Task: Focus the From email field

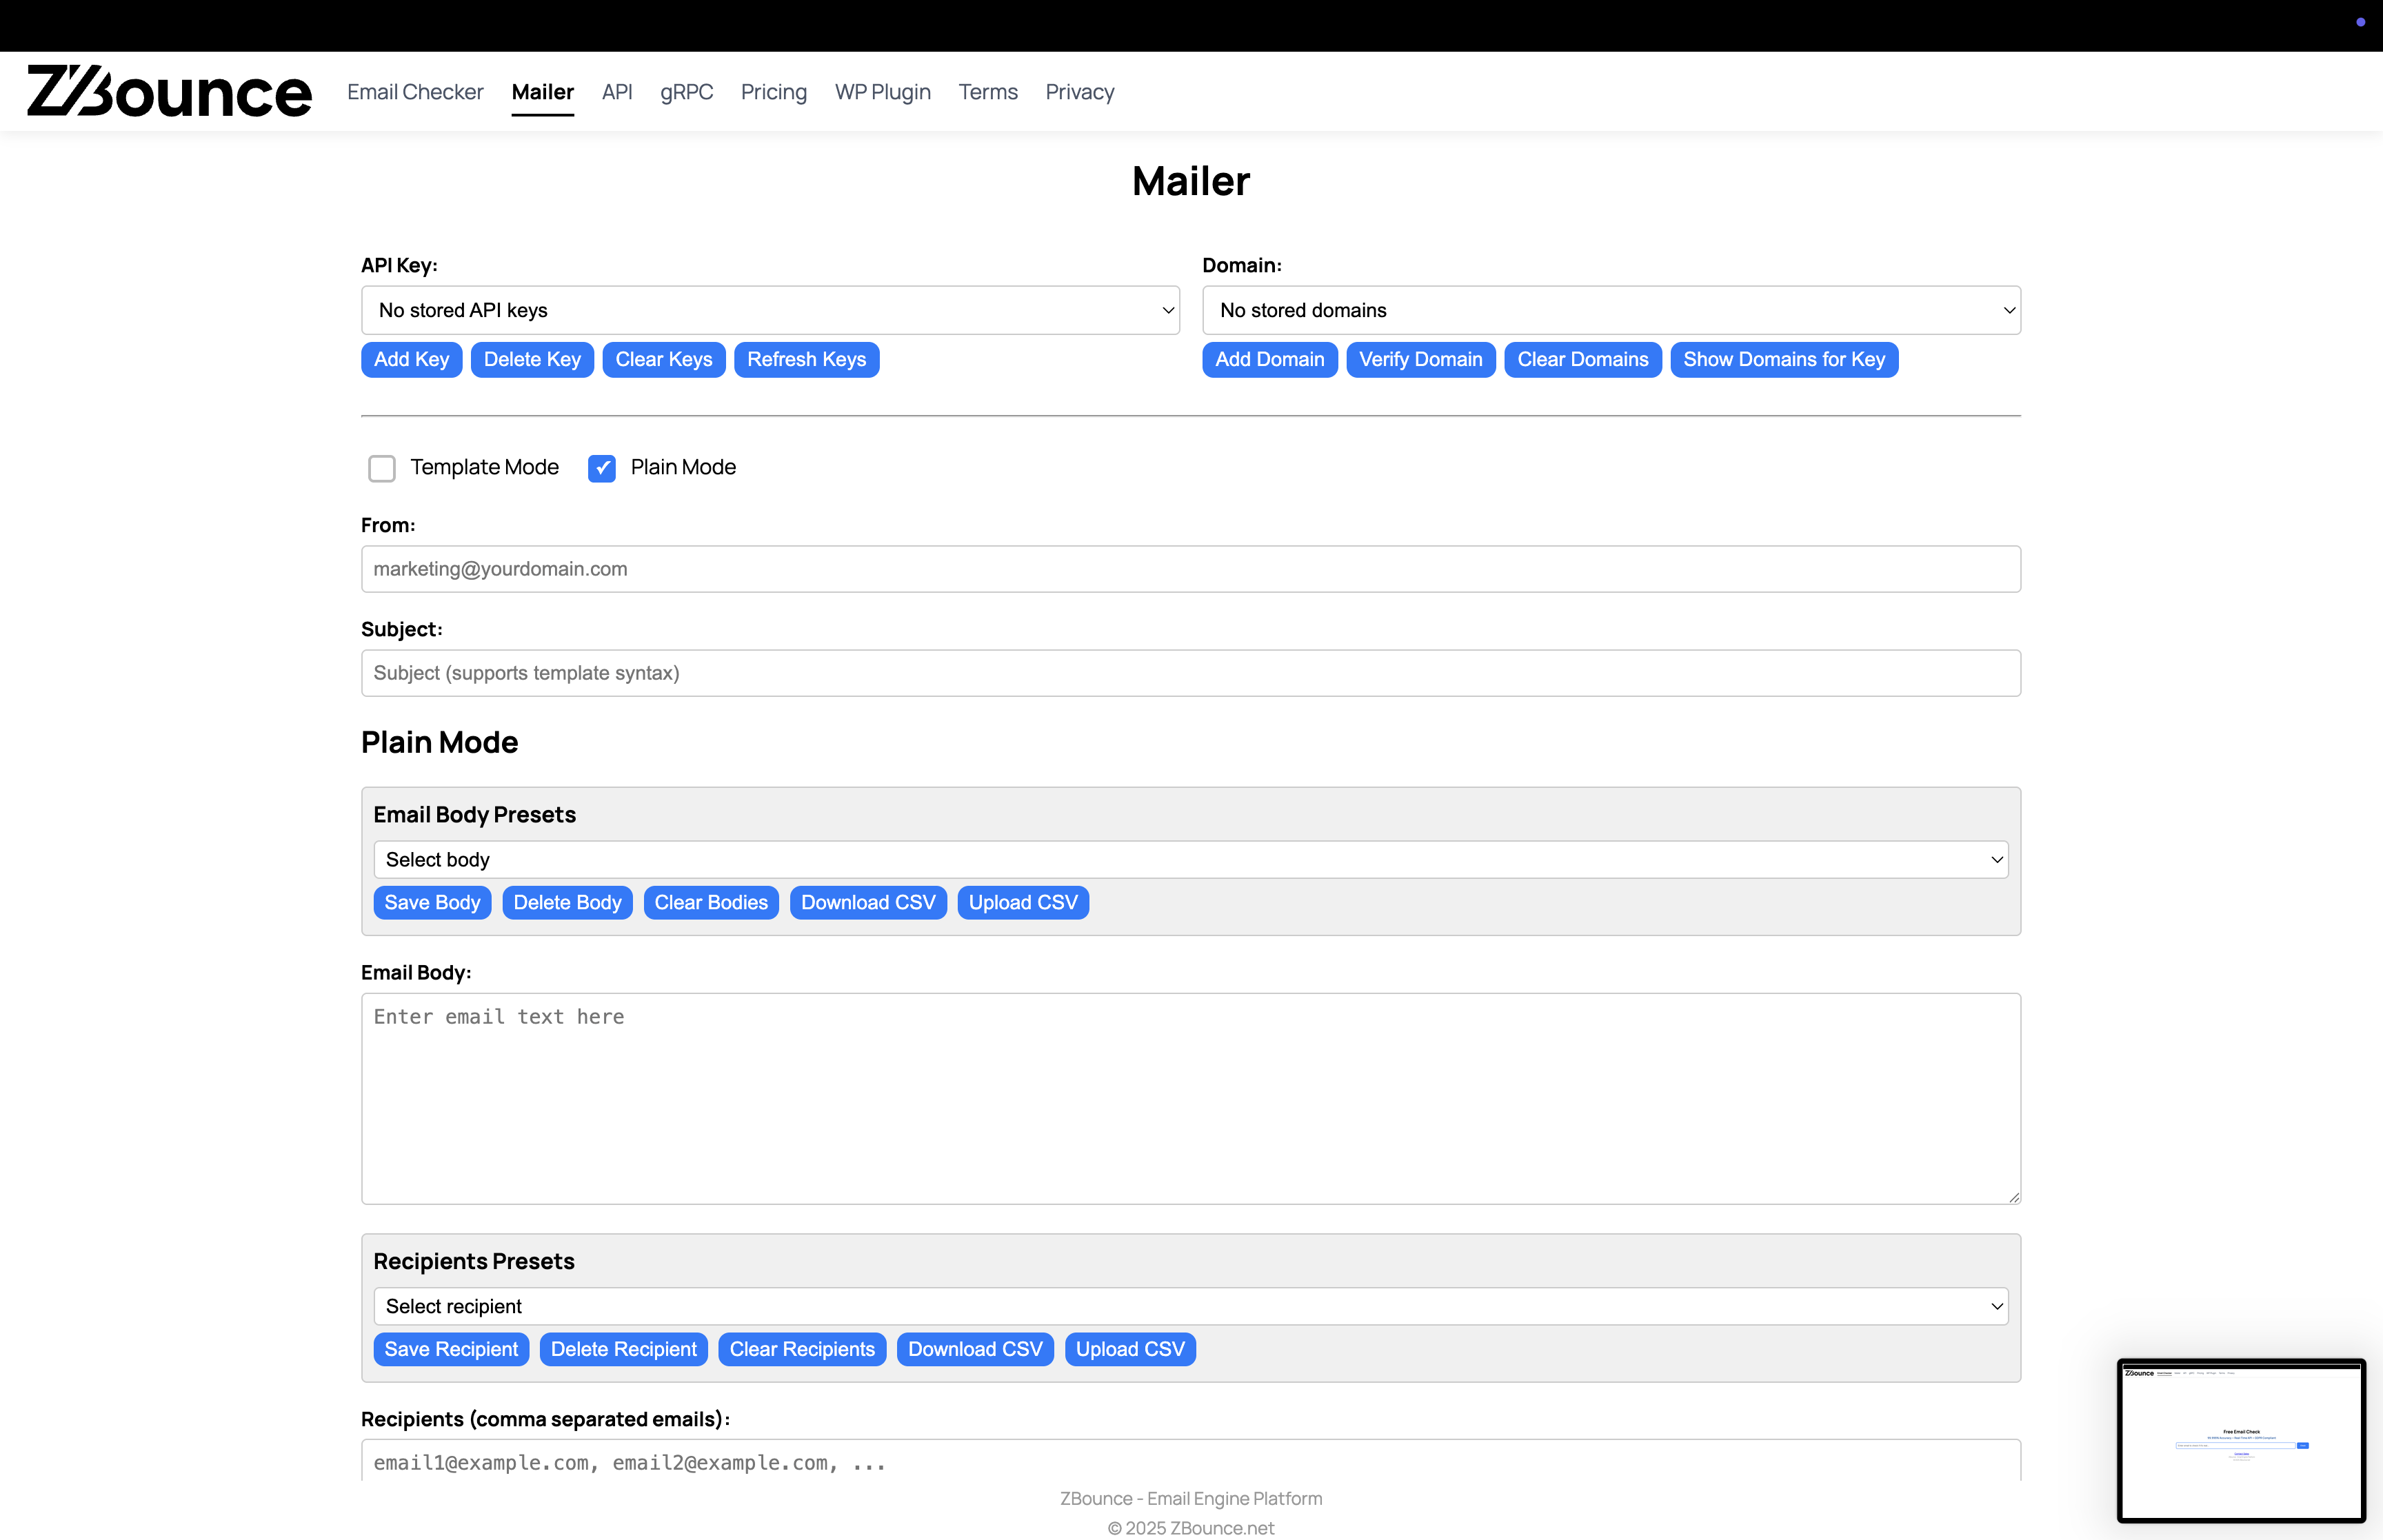Action: point(1191,569)
